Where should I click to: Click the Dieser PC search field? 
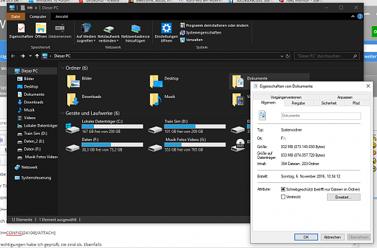coord(327,56)
